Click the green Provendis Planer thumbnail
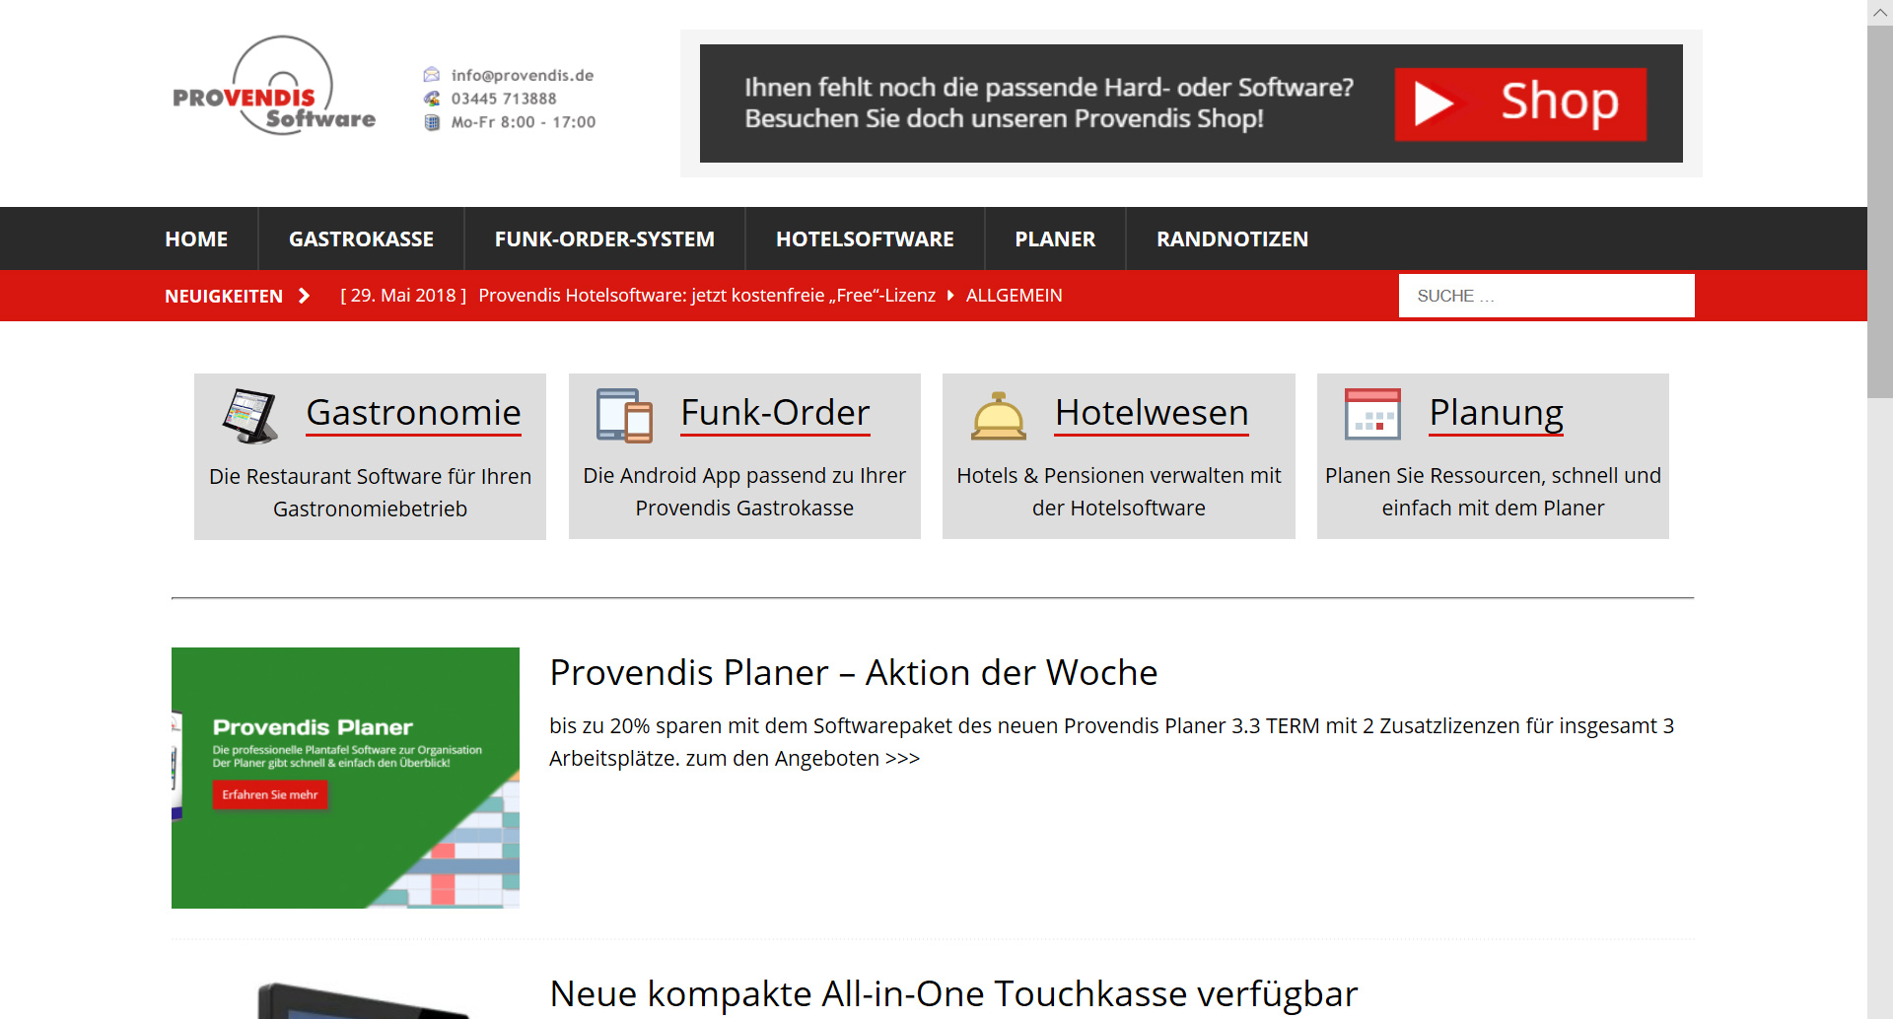The width and height of the screenshot is (1893, 1019). click(345, 778)
